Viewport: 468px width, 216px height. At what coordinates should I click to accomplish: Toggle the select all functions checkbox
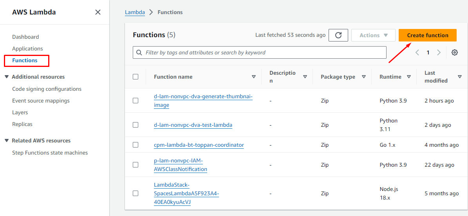136,77
